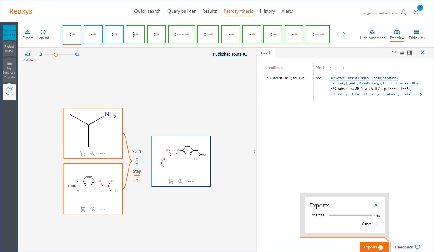The width and height of the screenshot is (434, 252).
Task: Open the Query builder menu
Action: (181, 11)
